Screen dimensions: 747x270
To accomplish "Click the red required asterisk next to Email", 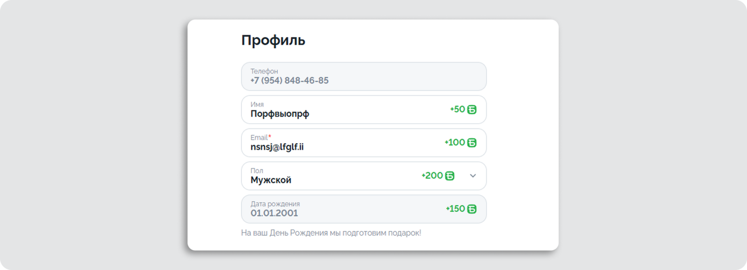I will click(270, 137).
